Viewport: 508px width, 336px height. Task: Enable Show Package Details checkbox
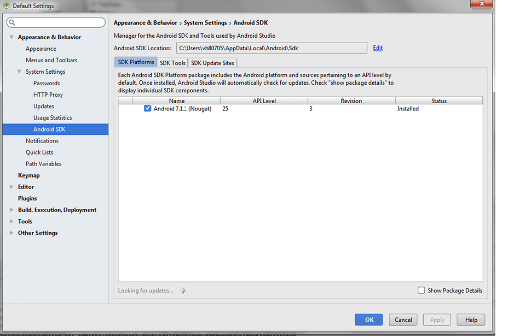(x=421, y=291)
